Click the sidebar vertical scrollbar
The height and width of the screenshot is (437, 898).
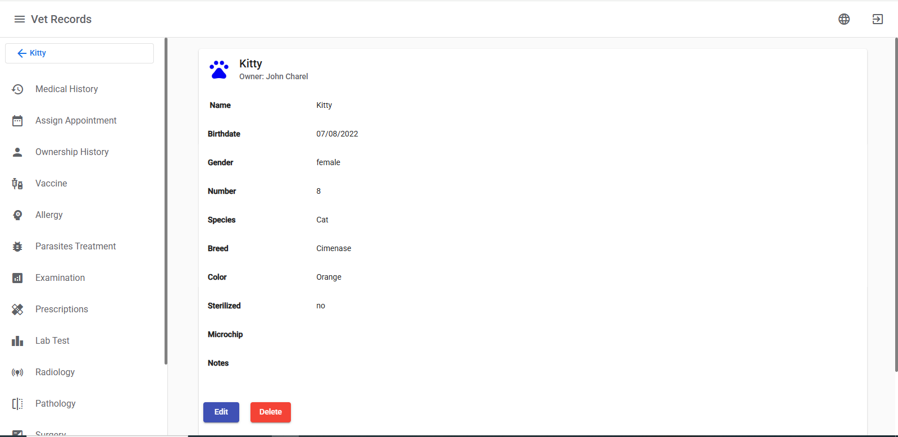[166, 201]
